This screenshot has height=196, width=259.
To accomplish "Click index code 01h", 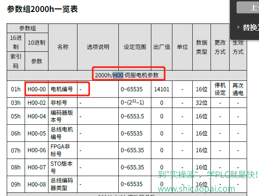I will pyautogui.click(x=16, y=89).
